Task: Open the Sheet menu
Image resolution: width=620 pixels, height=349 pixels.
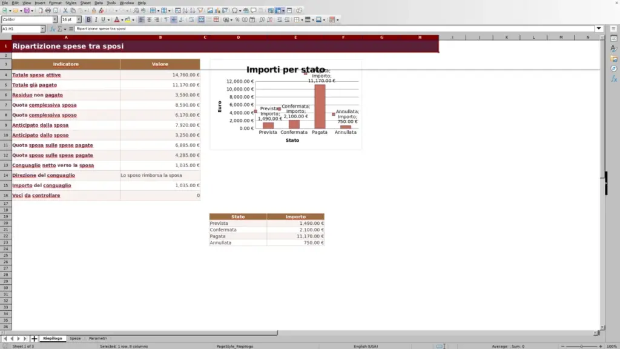Action: pyautogui.click(x=85, y=3)
